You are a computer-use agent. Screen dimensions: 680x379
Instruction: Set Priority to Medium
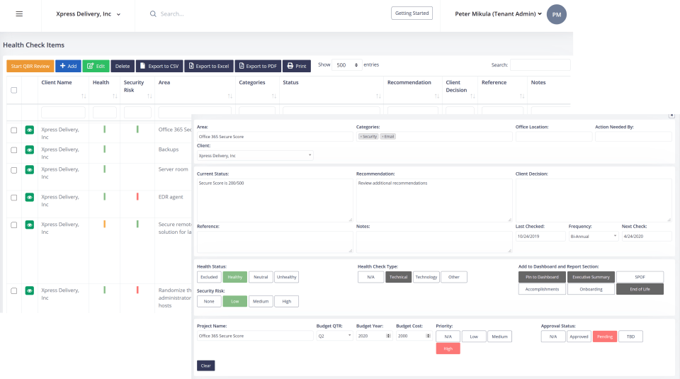coord(499,336)
